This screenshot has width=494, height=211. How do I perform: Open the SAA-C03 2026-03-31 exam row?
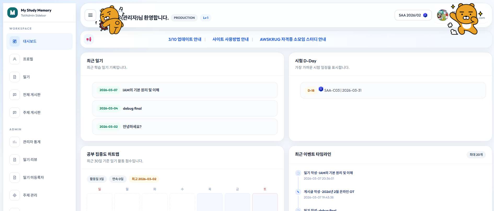[x=393, y=90]
